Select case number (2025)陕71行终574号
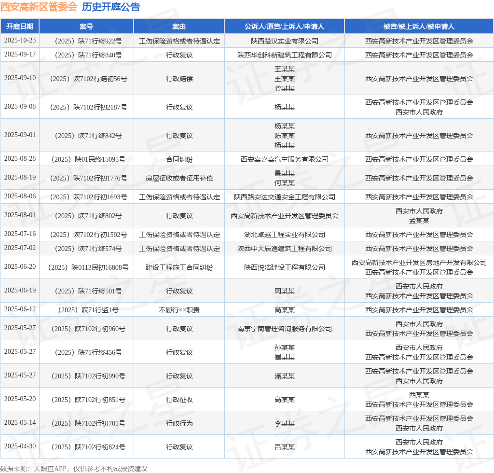 [87, 249]
